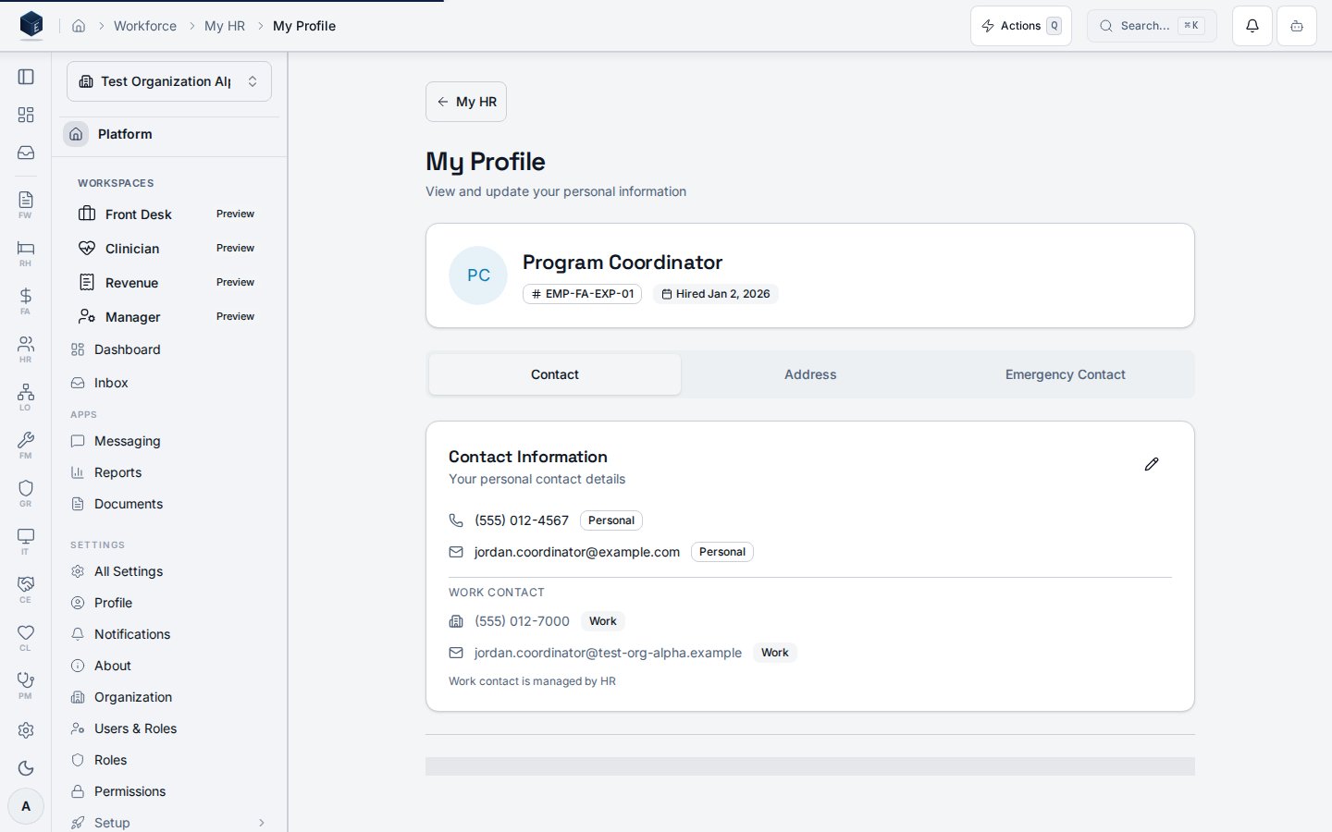Viewport: 1332px width, 832px height.
Task: Open the gear settings icon in left rail
Action: tap(26, 730)
